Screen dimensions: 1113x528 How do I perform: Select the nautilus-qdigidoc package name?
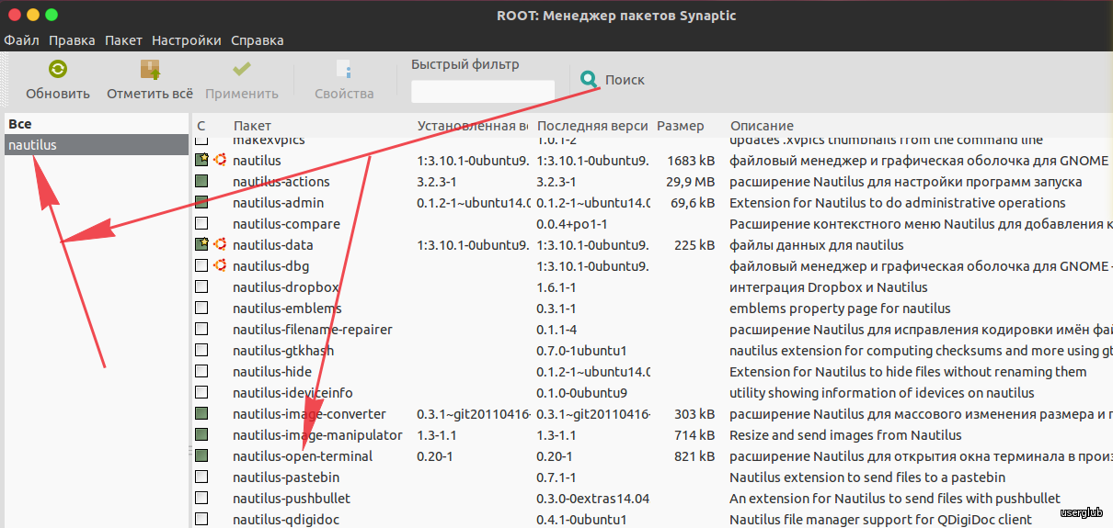(288, 520)
